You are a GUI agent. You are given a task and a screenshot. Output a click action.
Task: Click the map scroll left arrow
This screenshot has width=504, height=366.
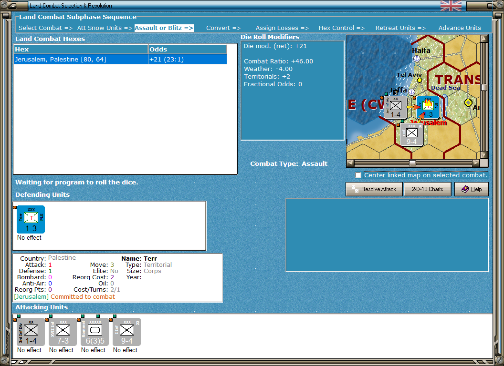pyautogui.click(x=350, y=163)
